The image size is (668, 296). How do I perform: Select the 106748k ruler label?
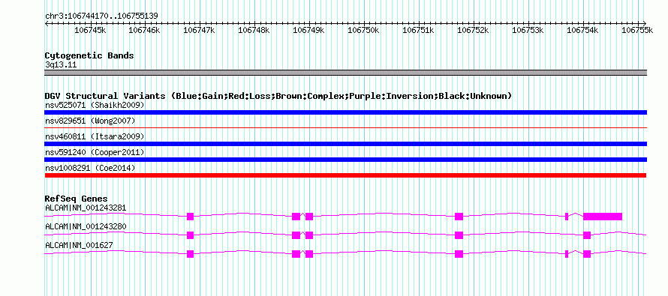coord(254,30)
